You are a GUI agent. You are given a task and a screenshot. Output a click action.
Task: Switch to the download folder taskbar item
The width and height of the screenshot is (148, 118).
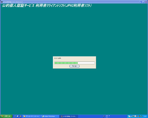tap(32, 116)
